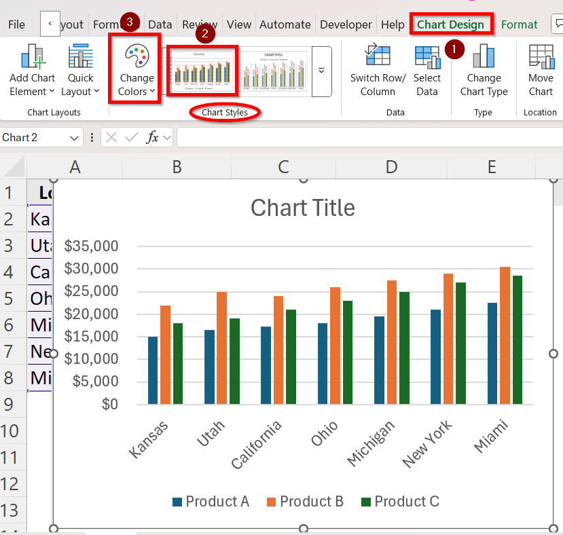This screenshot has height=535, width=563.
Task: Open the File menu
Action: pyautogui.click(x=16, y=24)
